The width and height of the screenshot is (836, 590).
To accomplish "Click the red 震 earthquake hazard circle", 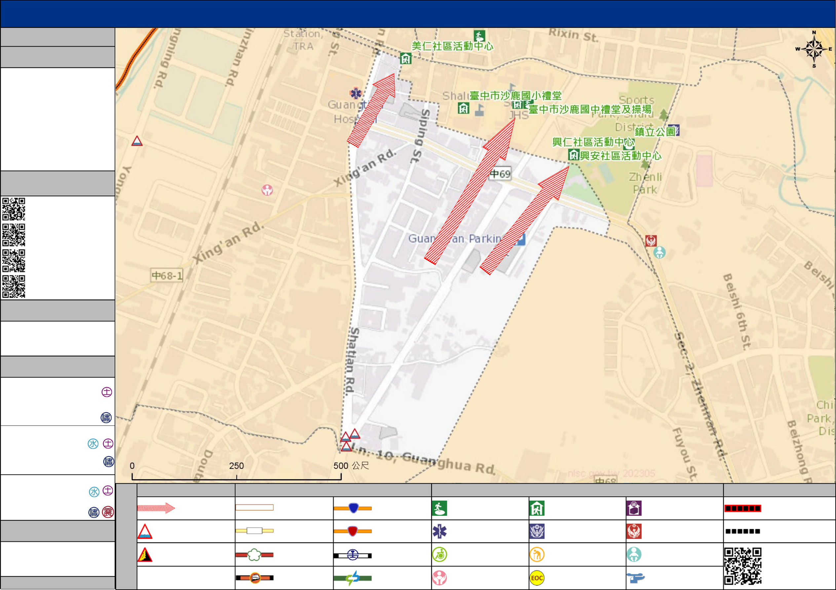I will point(108,512).
